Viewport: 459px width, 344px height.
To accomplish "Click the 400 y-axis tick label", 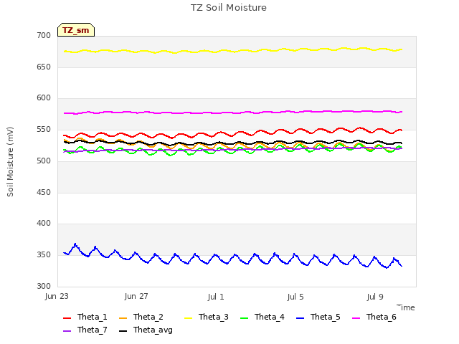I will [x=44, y=224].
